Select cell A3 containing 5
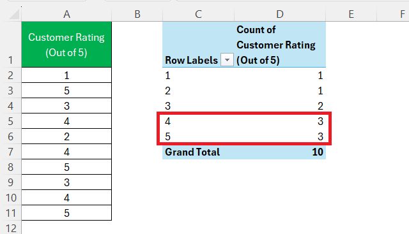The width and height of the screenshot is (409, 234). [x=66, y=91]
